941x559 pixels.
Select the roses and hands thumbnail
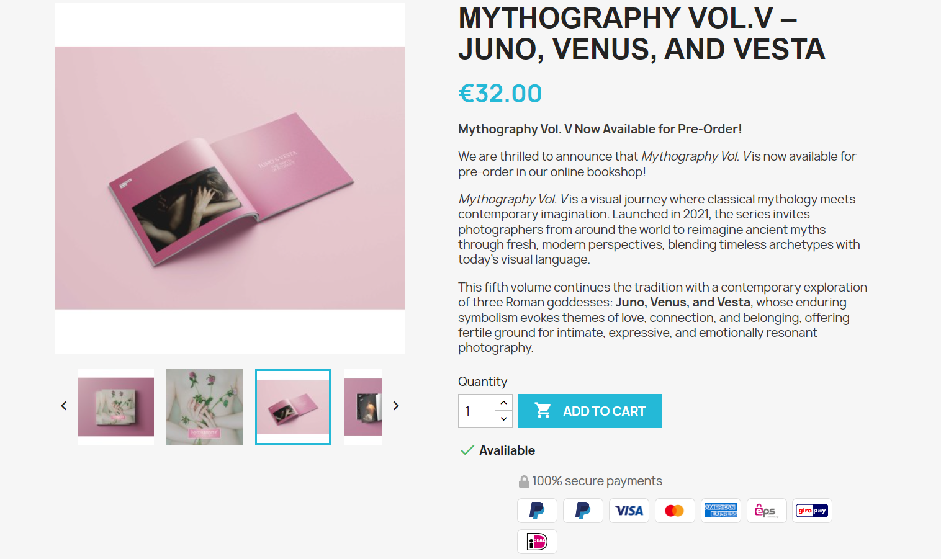204,407
